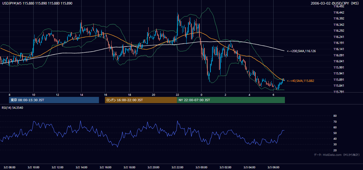Click the 3/2 18:00 date label
This screenshot has height=170, width=363.
point(129,167)
